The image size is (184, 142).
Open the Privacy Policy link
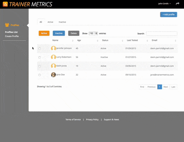click(92, 120)
